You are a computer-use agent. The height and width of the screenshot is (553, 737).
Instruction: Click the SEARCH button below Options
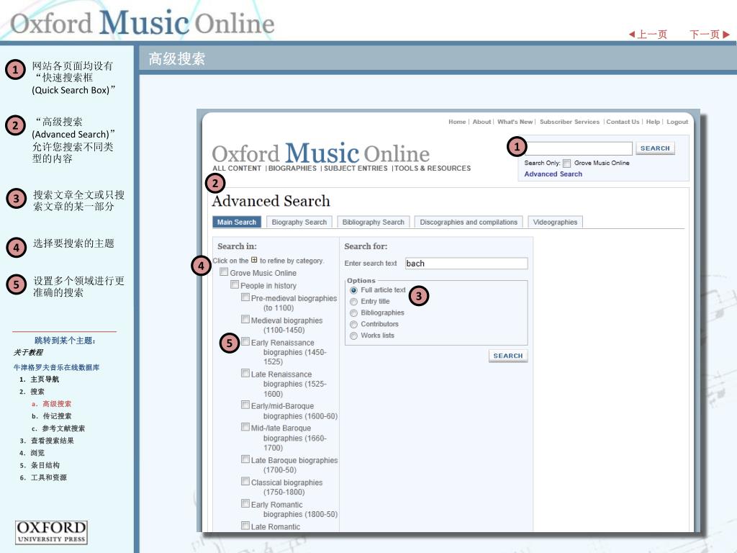point(508,356)
